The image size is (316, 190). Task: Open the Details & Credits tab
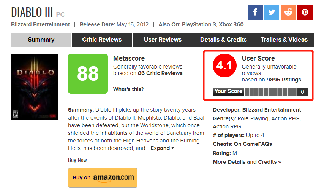coord(223,40)
